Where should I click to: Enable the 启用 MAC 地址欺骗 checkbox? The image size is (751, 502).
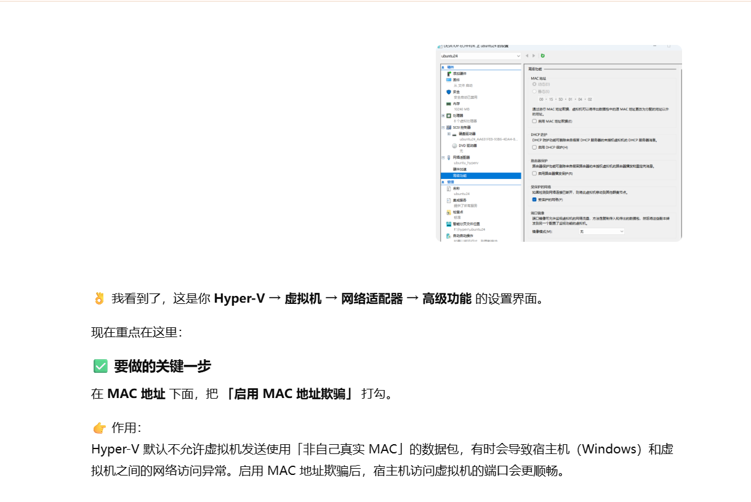coord(534,121)
